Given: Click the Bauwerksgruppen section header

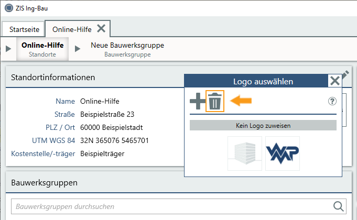Looking at the screenshot, I should [x=178, y=183].
